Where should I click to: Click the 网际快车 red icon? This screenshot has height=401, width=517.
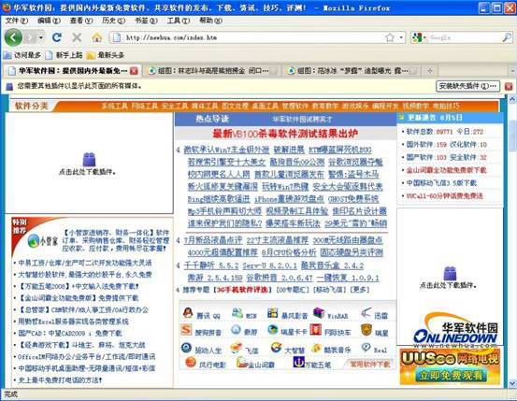tap(316, 330)
